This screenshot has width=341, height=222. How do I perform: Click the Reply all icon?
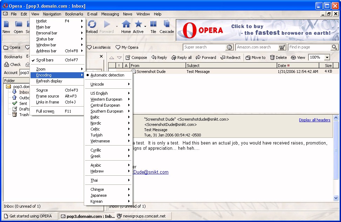(x=173, y=58)
